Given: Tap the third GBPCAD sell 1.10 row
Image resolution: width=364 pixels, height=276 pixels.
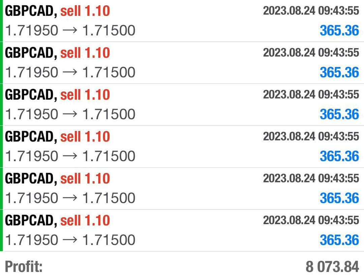Looking at the screenshot, I should pos(182,105).
